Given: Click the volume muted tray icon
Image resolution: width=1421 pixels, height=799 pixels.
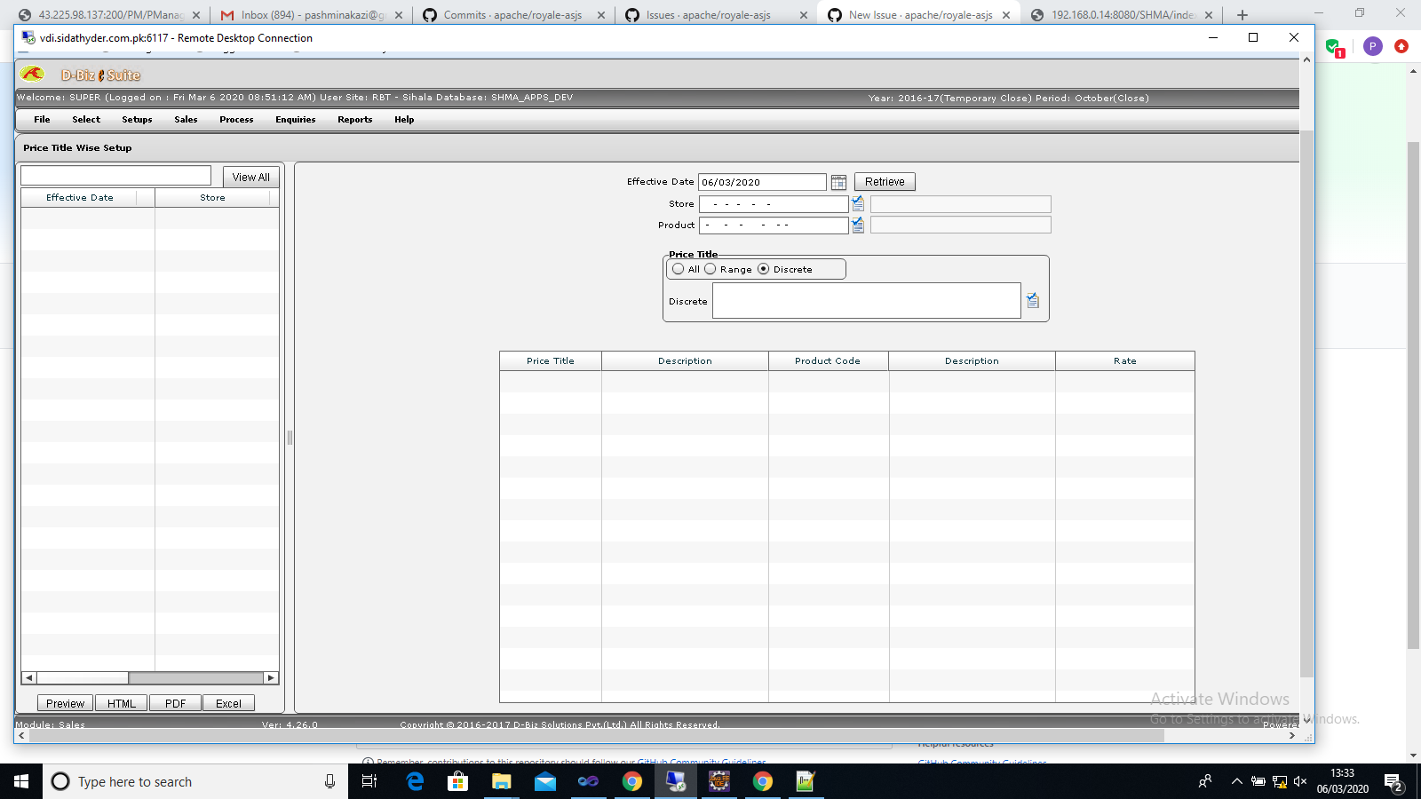Looking at the screenshot, I should (1300, 781).
